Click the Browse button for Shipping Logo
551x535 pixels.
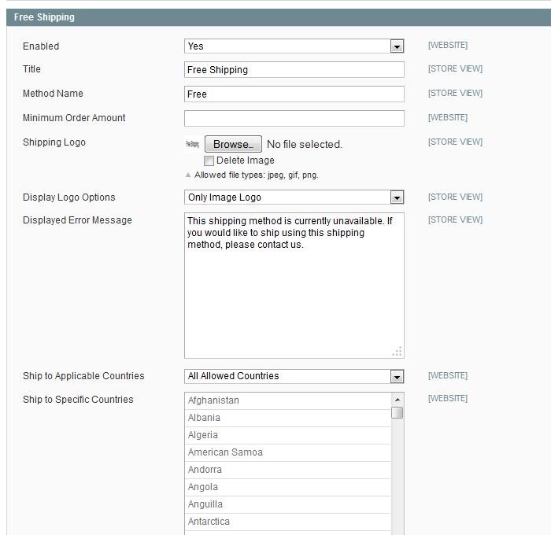coord(233,144)
